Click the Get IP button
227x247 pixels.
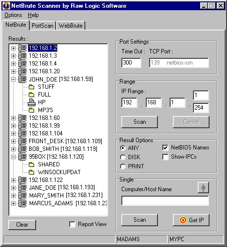click(191, 220)
